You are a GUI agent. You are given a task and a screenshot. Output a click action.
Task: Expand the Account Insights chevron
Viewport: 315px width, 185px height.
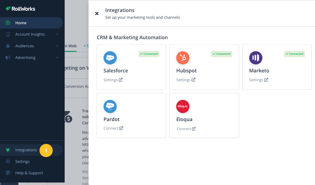tap(57, 34)
